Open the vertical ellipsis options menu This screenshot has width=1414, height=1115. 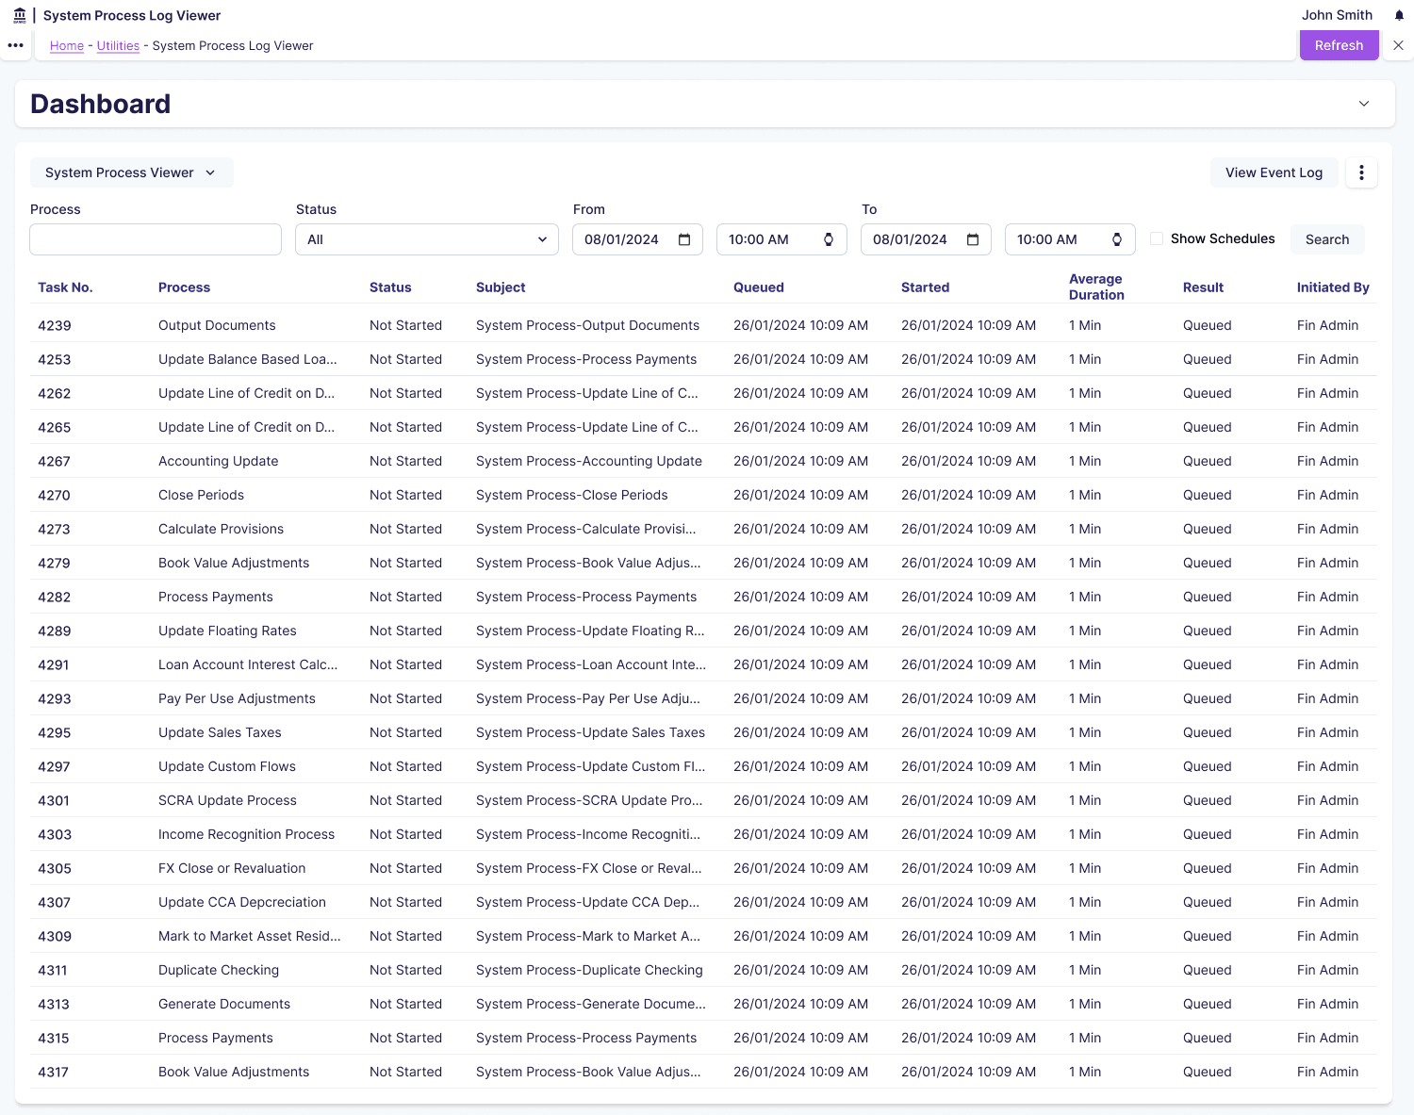(x=1361, y=172)
